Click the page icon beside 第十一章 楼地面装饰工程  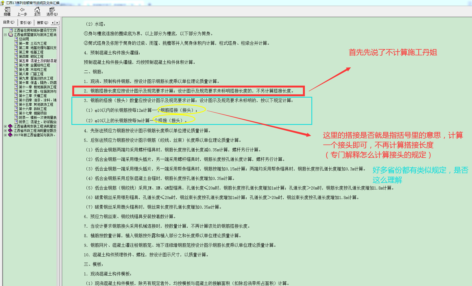(x=16, y=87)
